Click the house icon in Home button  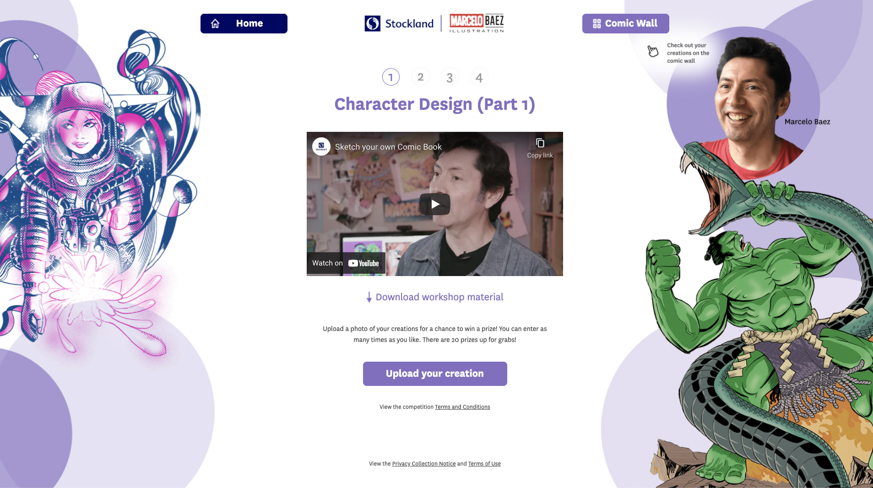(x=215, y=23)
